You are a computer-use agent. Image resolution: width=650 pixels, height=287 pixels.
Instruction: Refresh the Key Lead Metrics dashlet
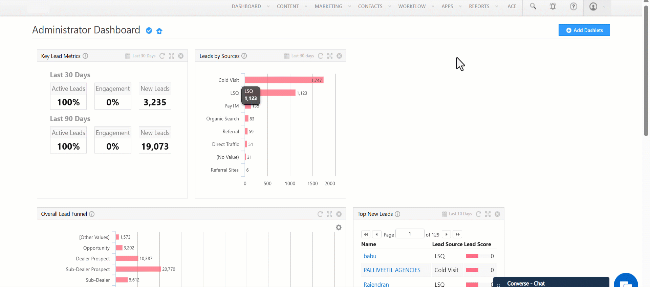click(162, 56)
